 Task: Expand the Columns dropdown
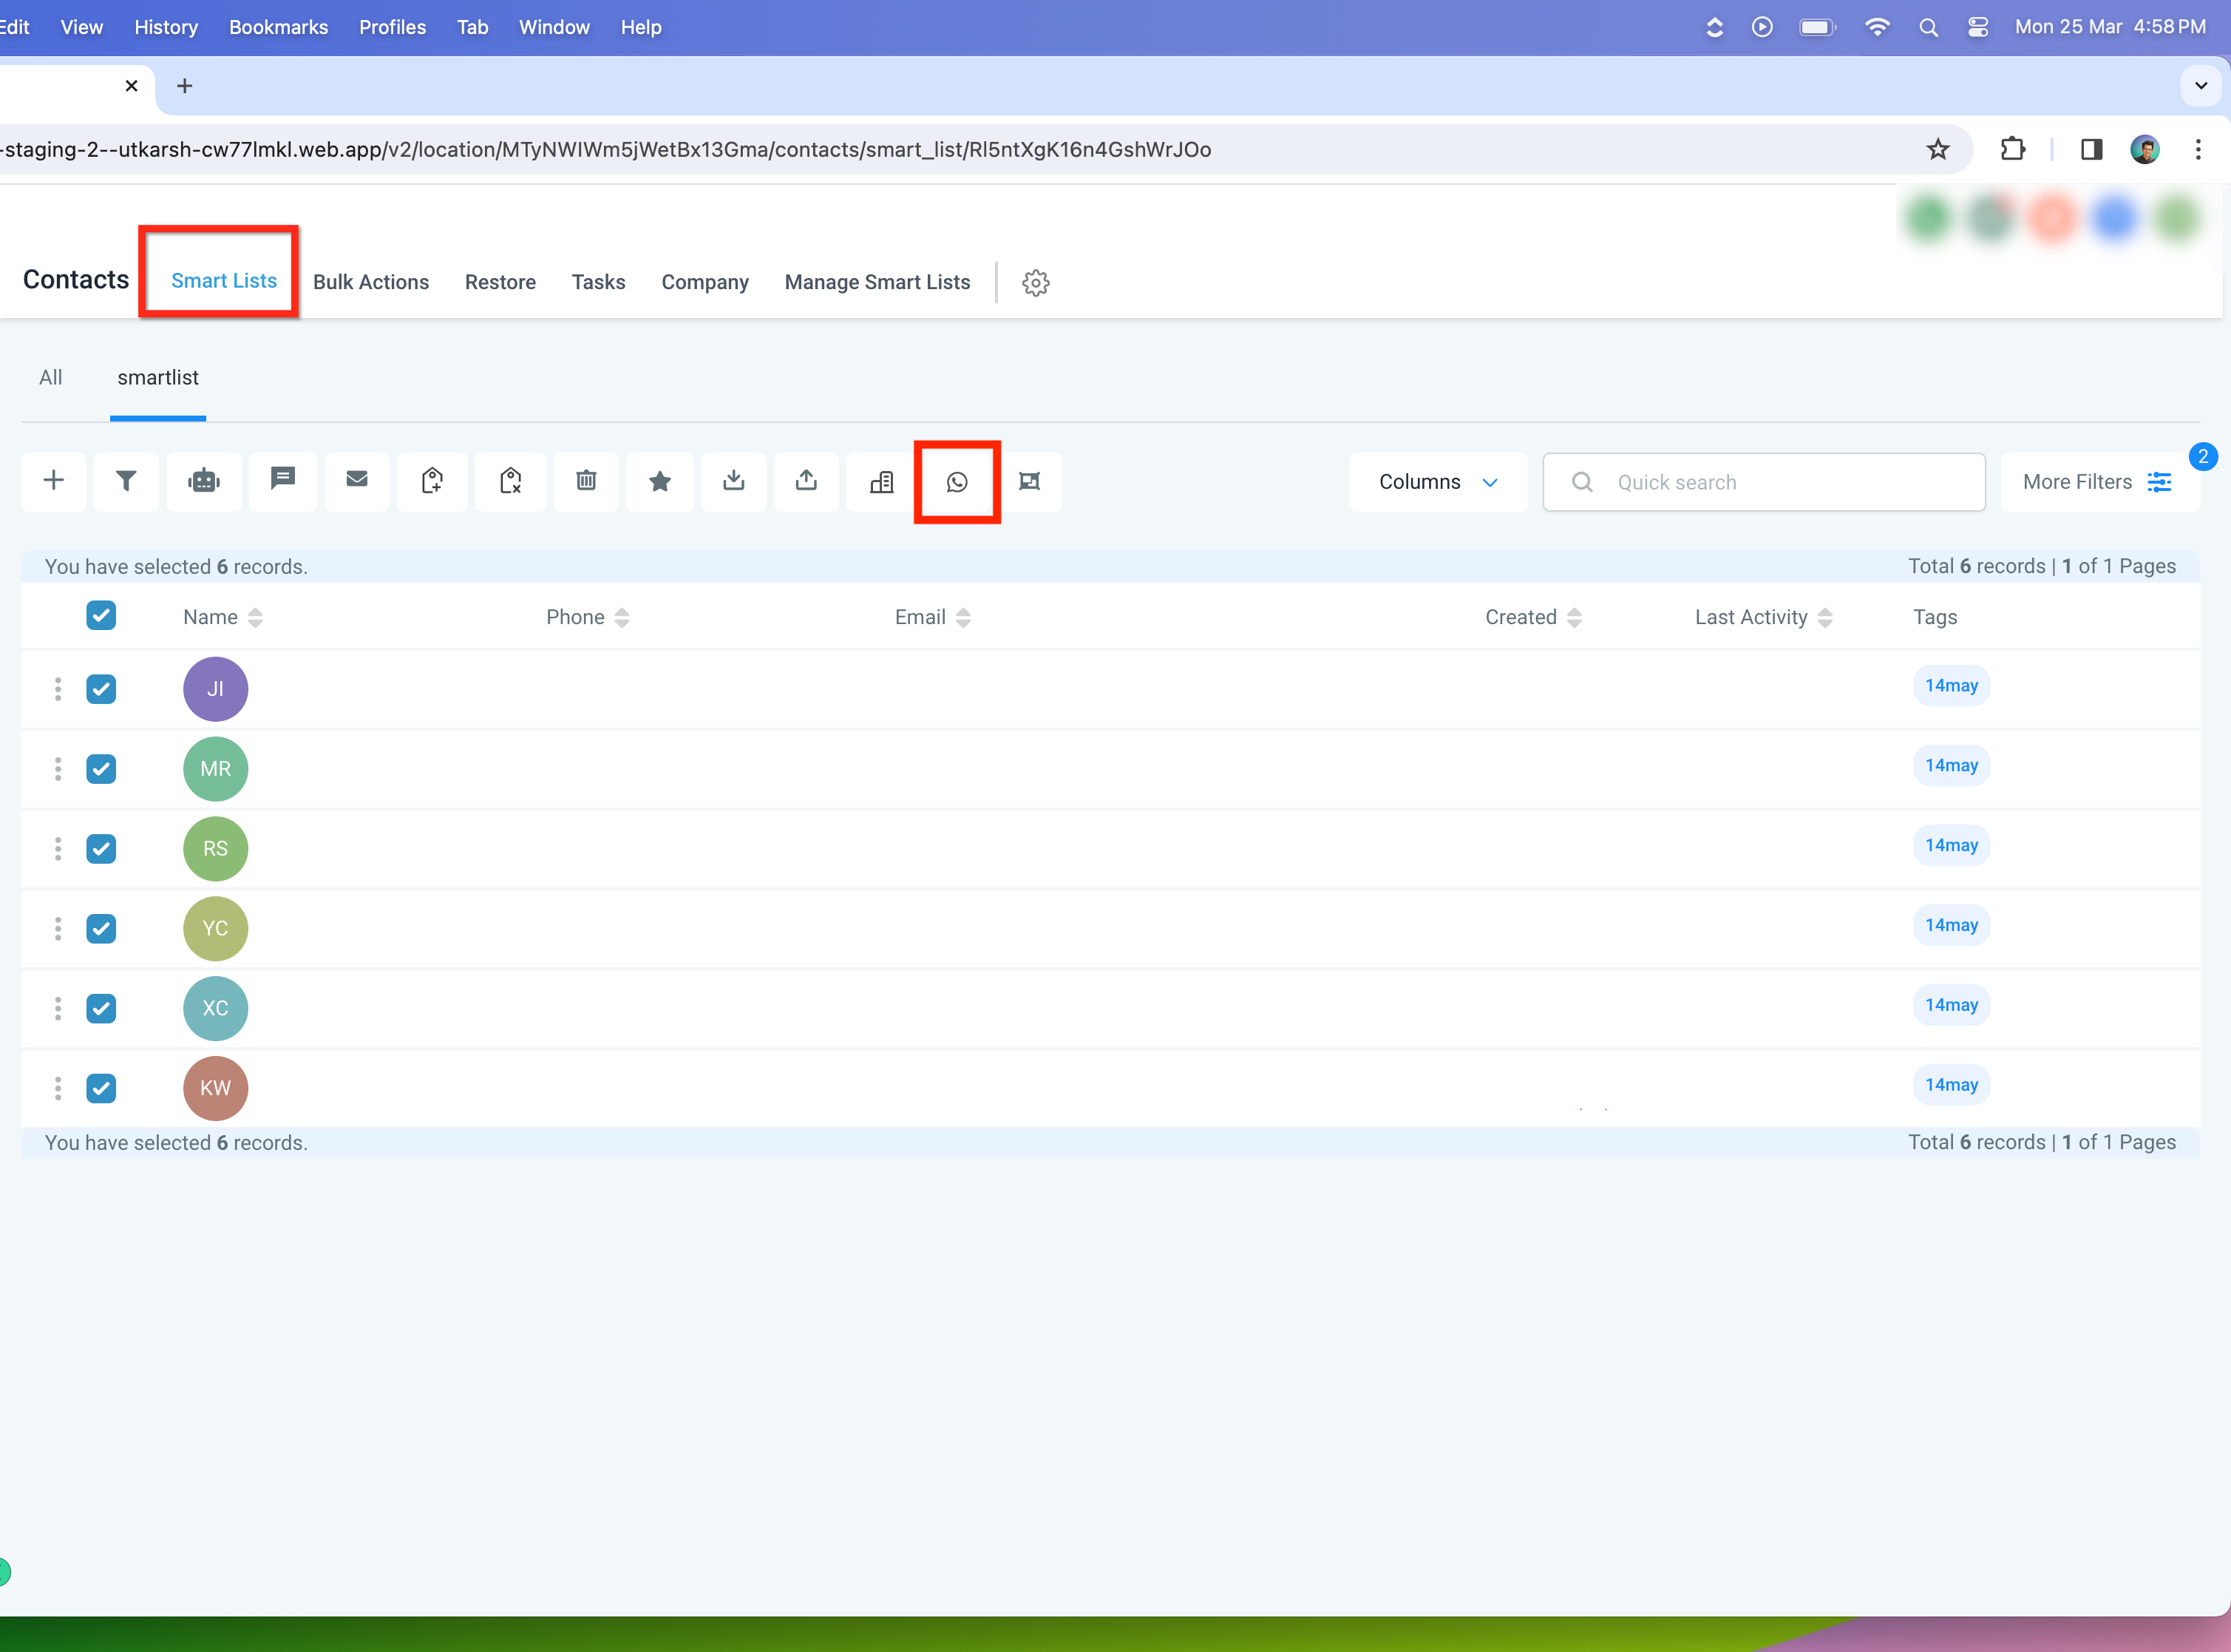[x=1439, y=482]
